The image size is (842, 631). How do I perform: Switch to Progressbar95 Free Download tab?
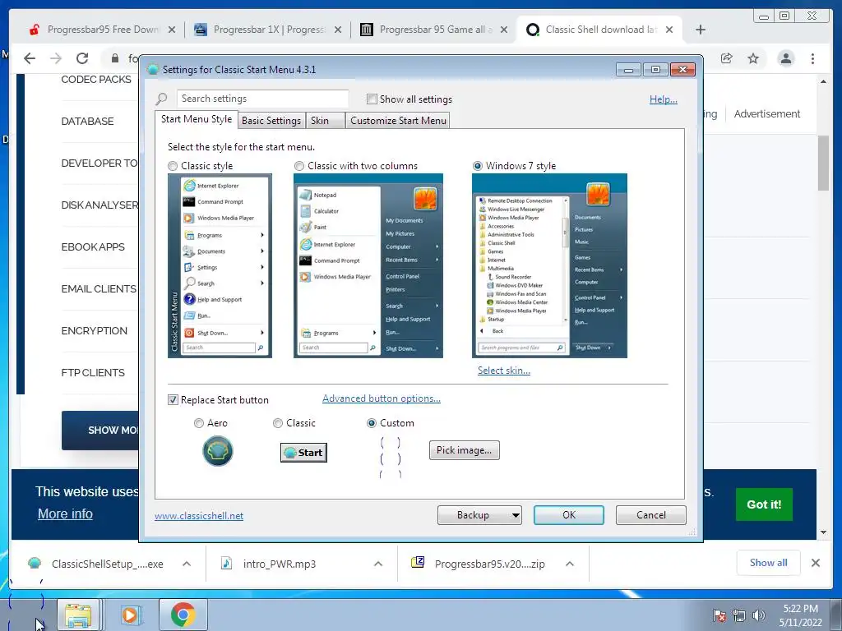tap(102, 30)
